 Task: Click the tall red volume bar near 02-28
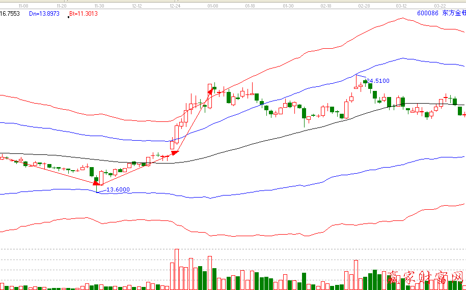pos(356,275)
